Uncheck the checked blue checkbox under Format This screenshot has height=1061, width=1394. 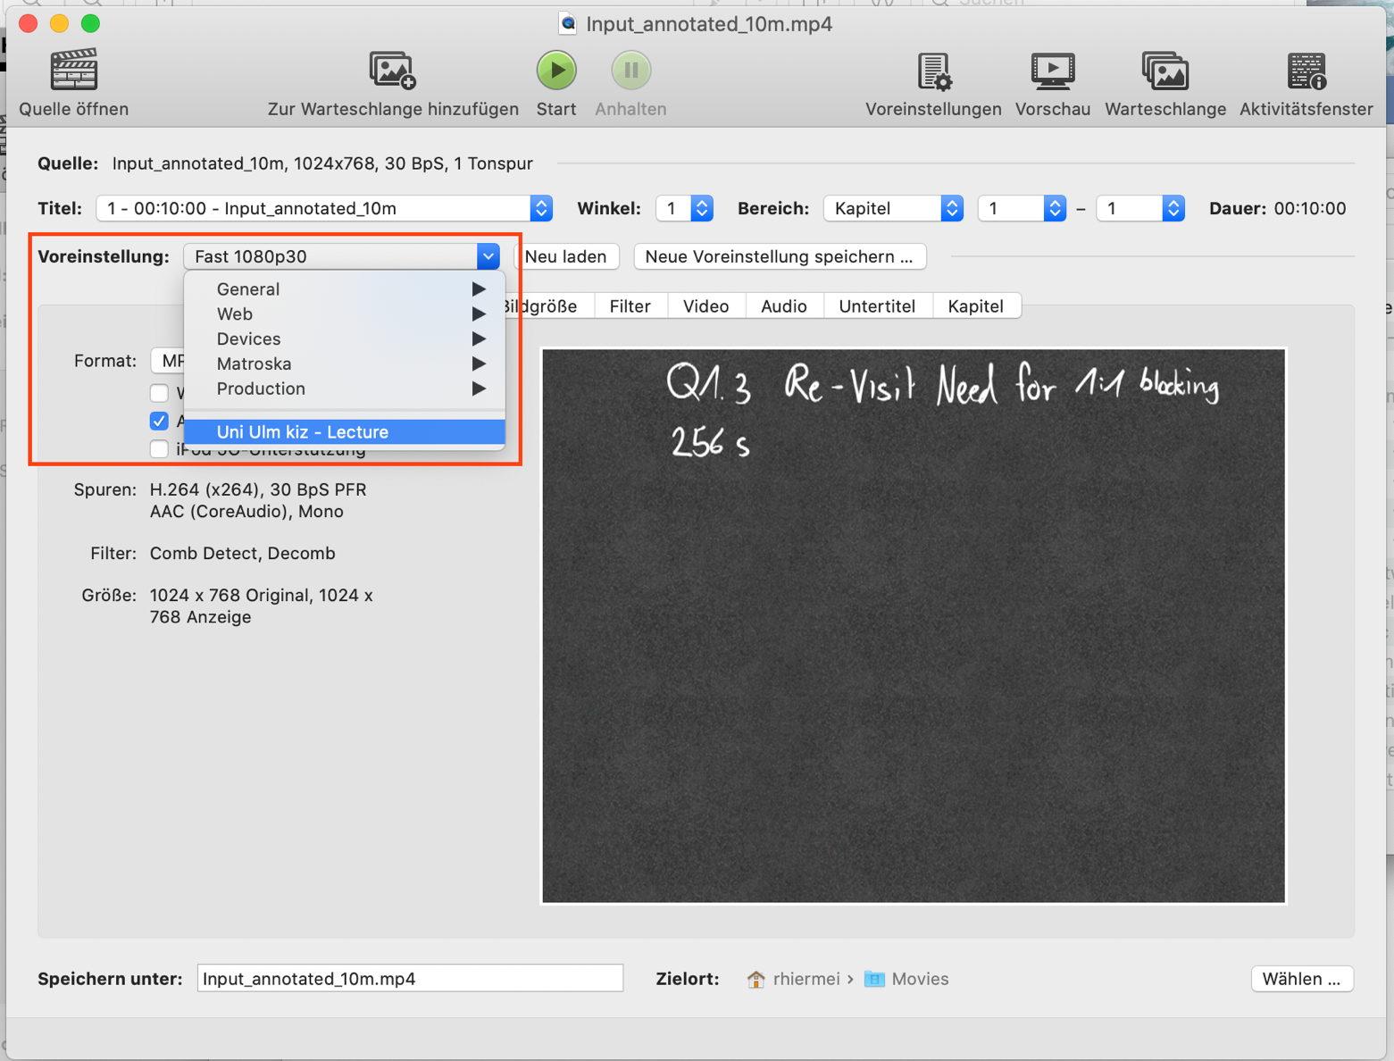159,421
